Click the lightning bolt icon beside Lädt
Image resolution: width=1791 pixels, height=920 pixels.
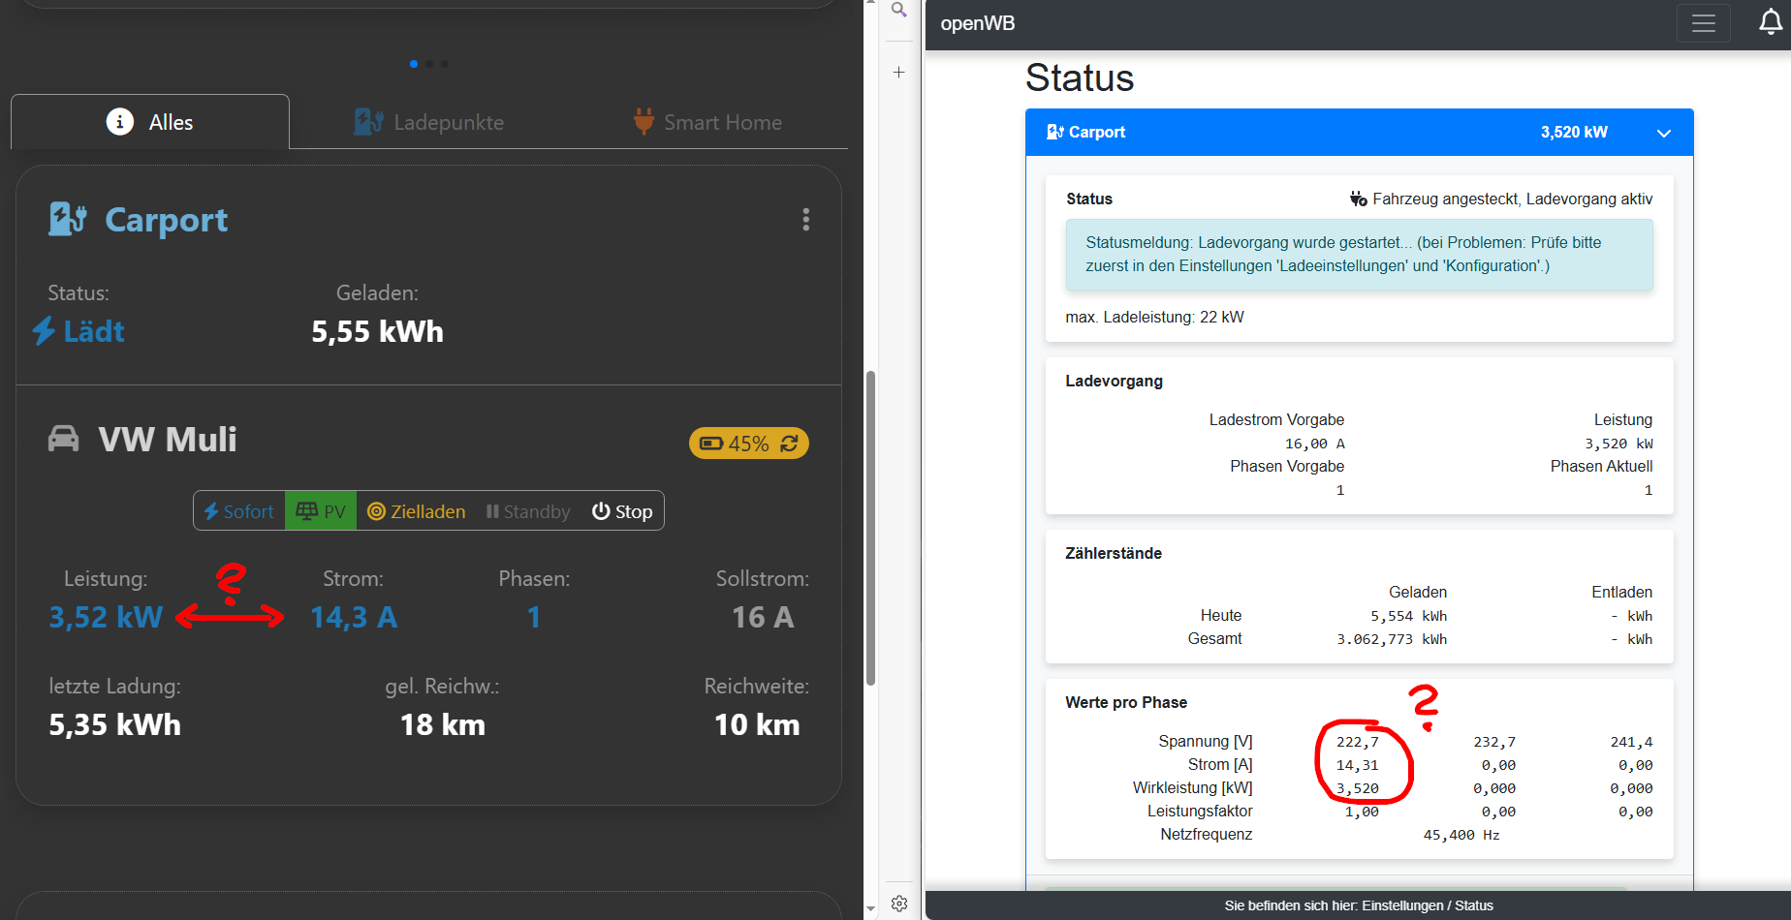43,331
